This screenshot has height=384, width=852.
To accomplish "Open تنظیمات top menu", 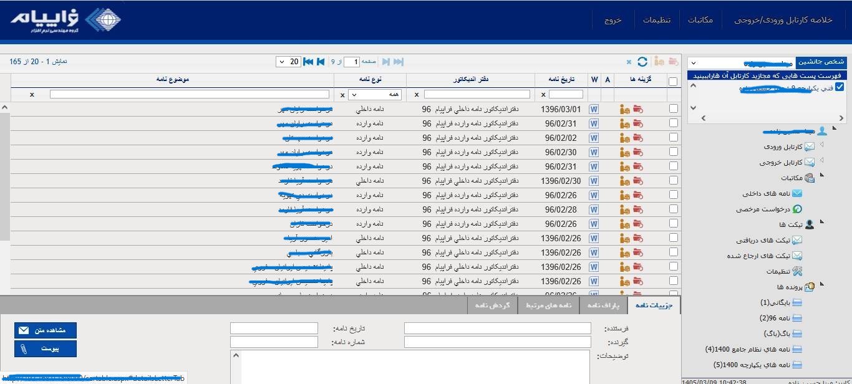I will click(x=657, y=20).
